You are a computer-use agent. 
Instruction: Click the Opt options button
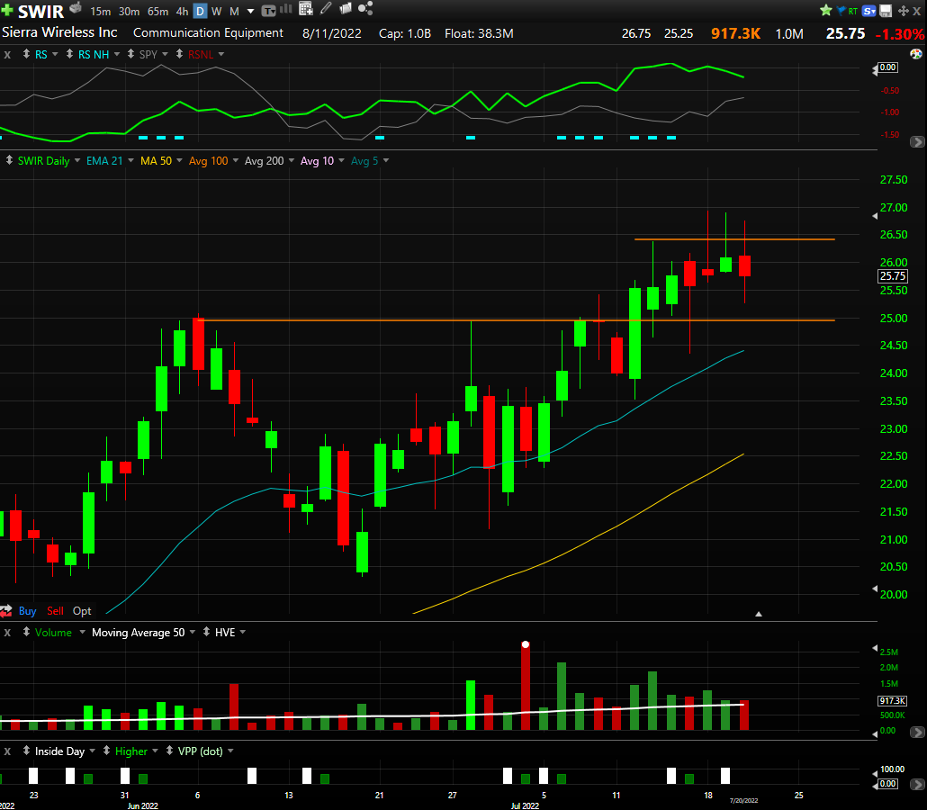pos(82,611)
